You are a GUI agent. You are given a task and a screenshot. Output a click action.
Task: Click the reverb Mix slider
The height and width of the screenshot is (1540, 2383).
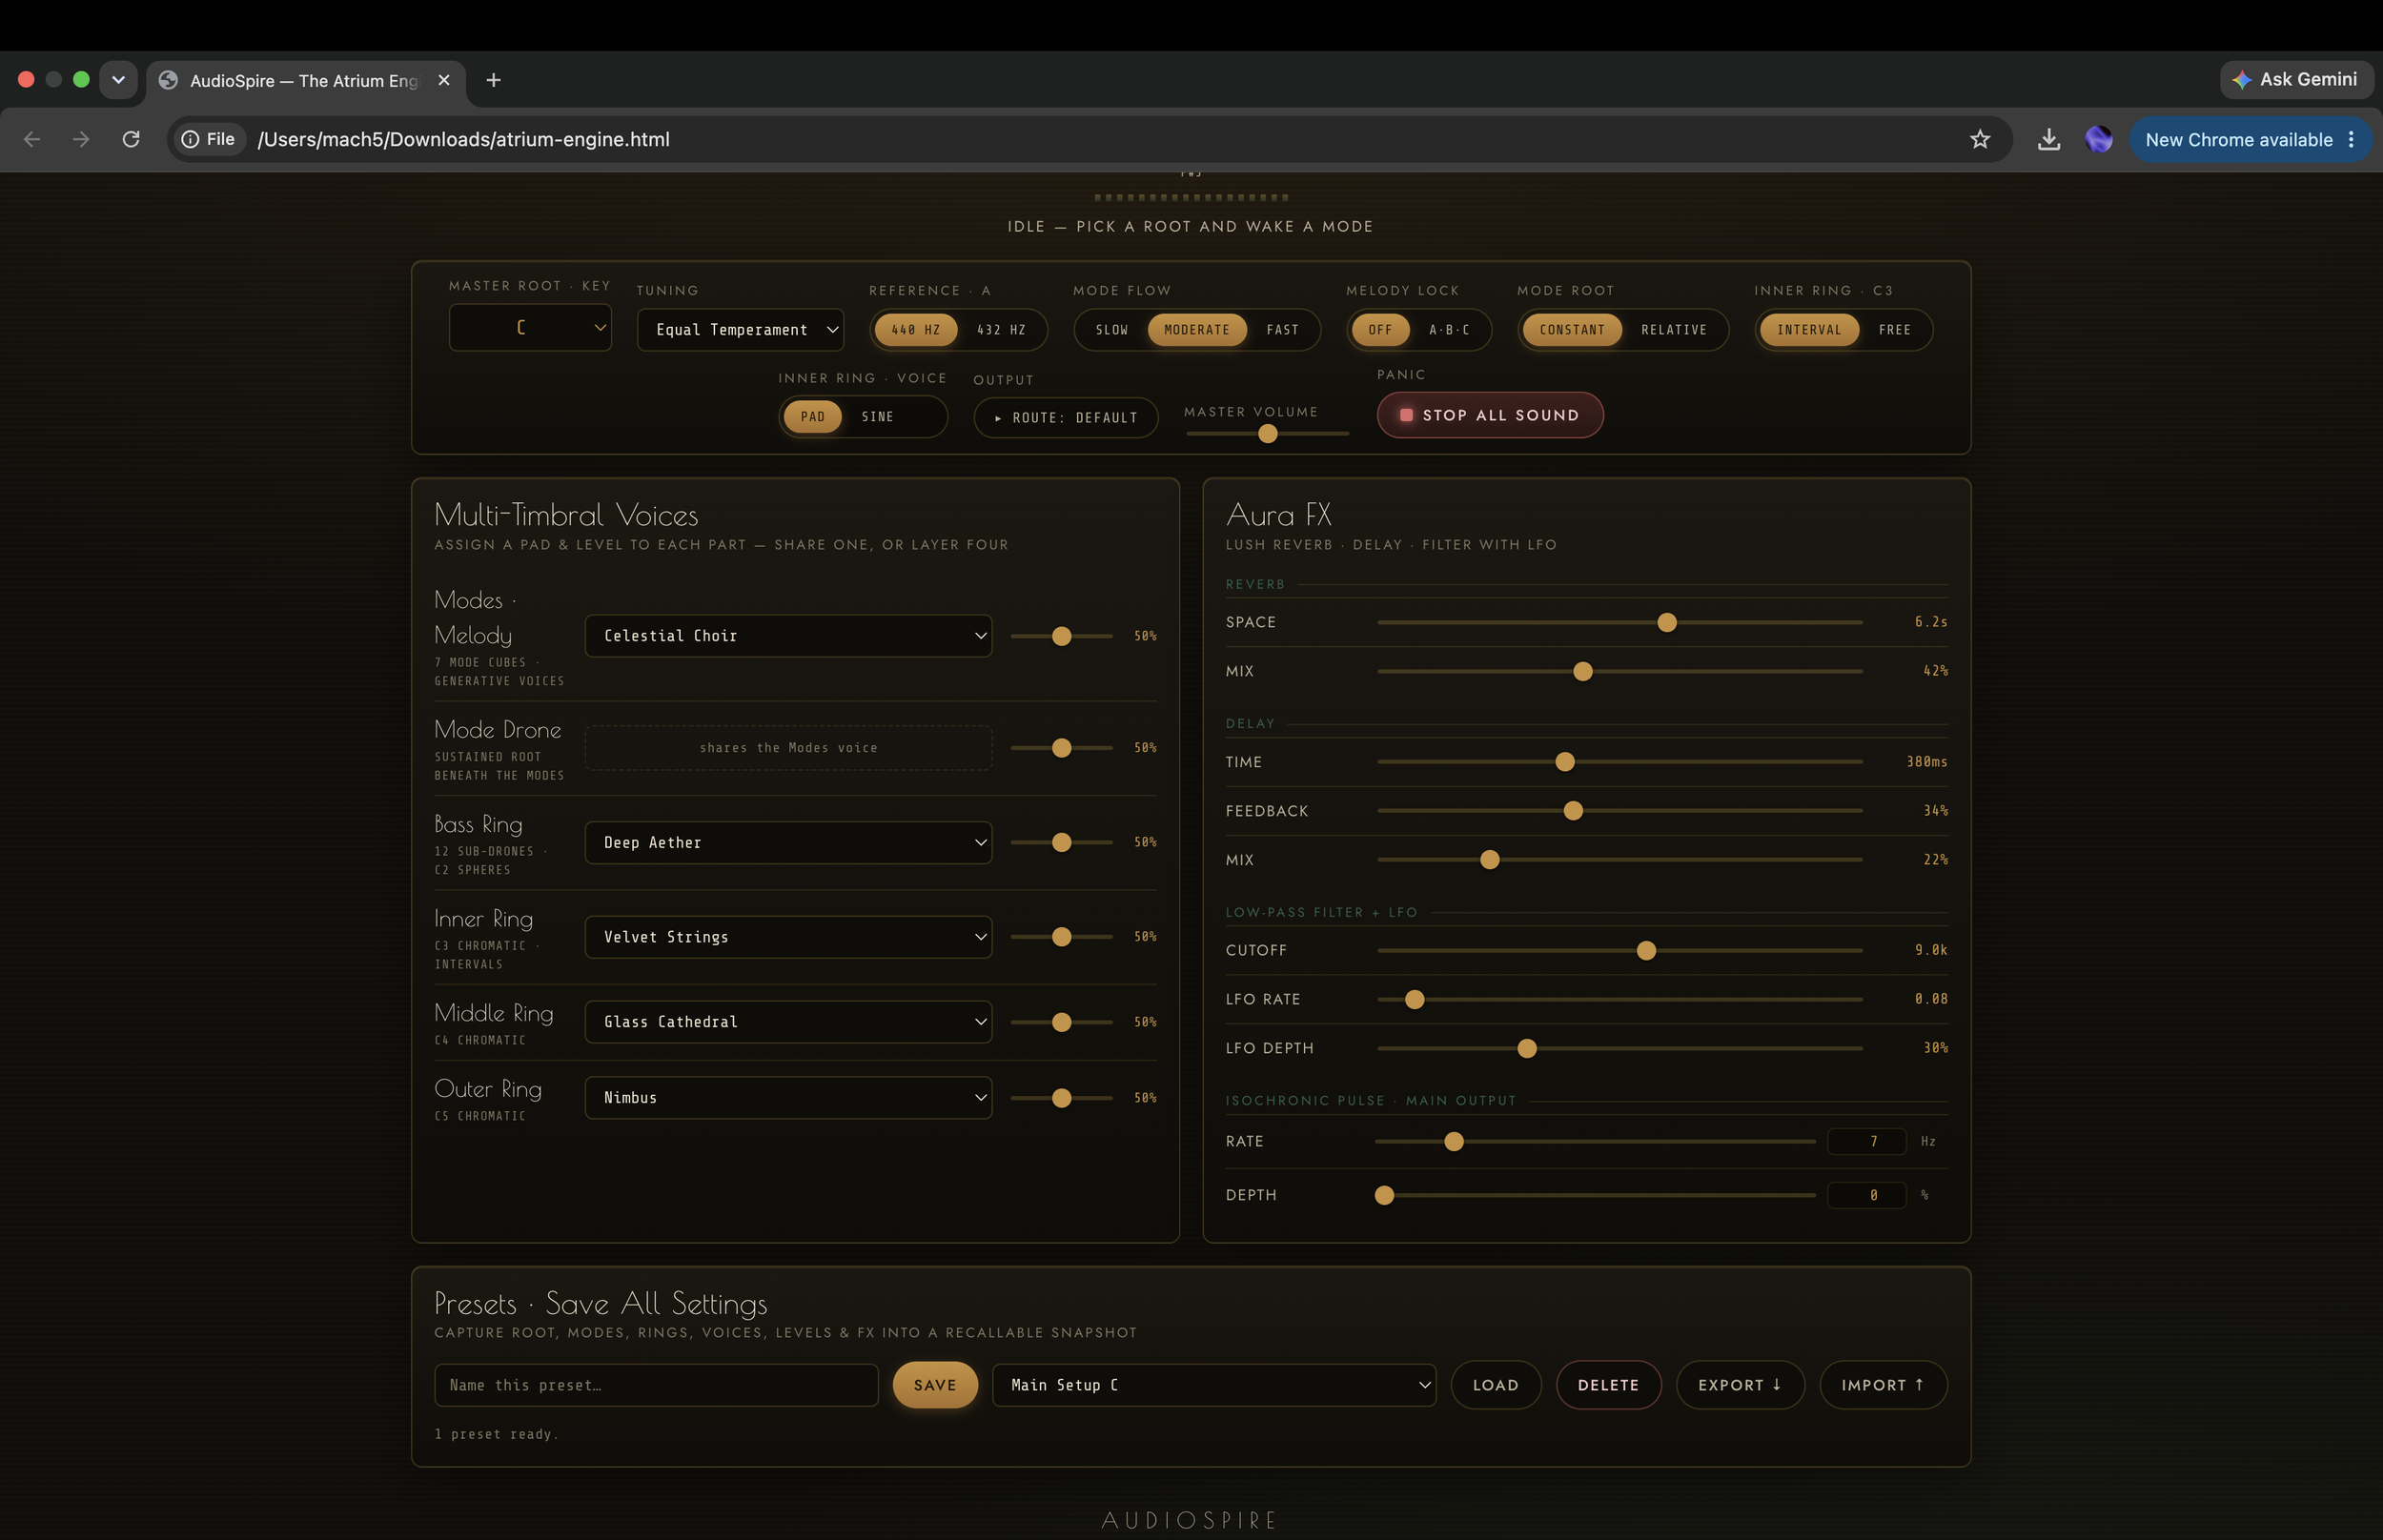click(1620, 671)
